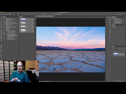
Task: Switch to the Properties panel tab
Action: (x=113, y=25)
